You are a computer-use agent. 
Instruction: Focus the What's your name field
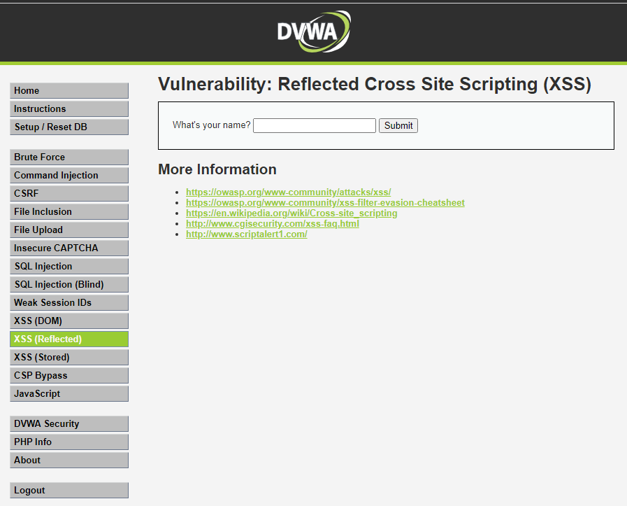pyautogui.click(x=315, y=126)
